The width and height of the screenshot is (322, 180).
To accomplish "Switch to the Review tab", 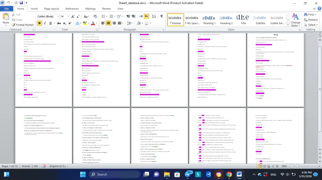I will pos(106,9).
